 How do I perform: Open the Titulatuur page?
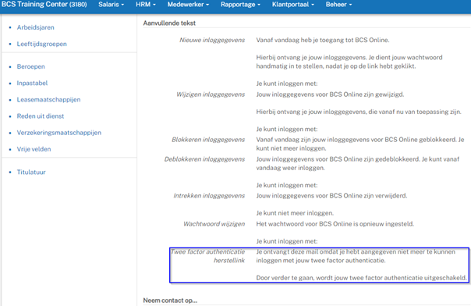click(x=31, y=173)
